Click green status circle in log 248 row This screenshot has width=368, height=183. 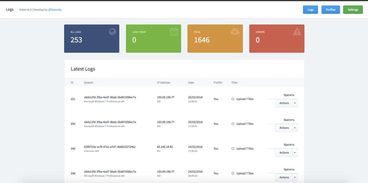click(233, 173)
